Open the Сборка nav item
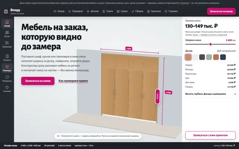Image resolution: width=239 pixels, height=149 pixels. [x=137, y=11]
